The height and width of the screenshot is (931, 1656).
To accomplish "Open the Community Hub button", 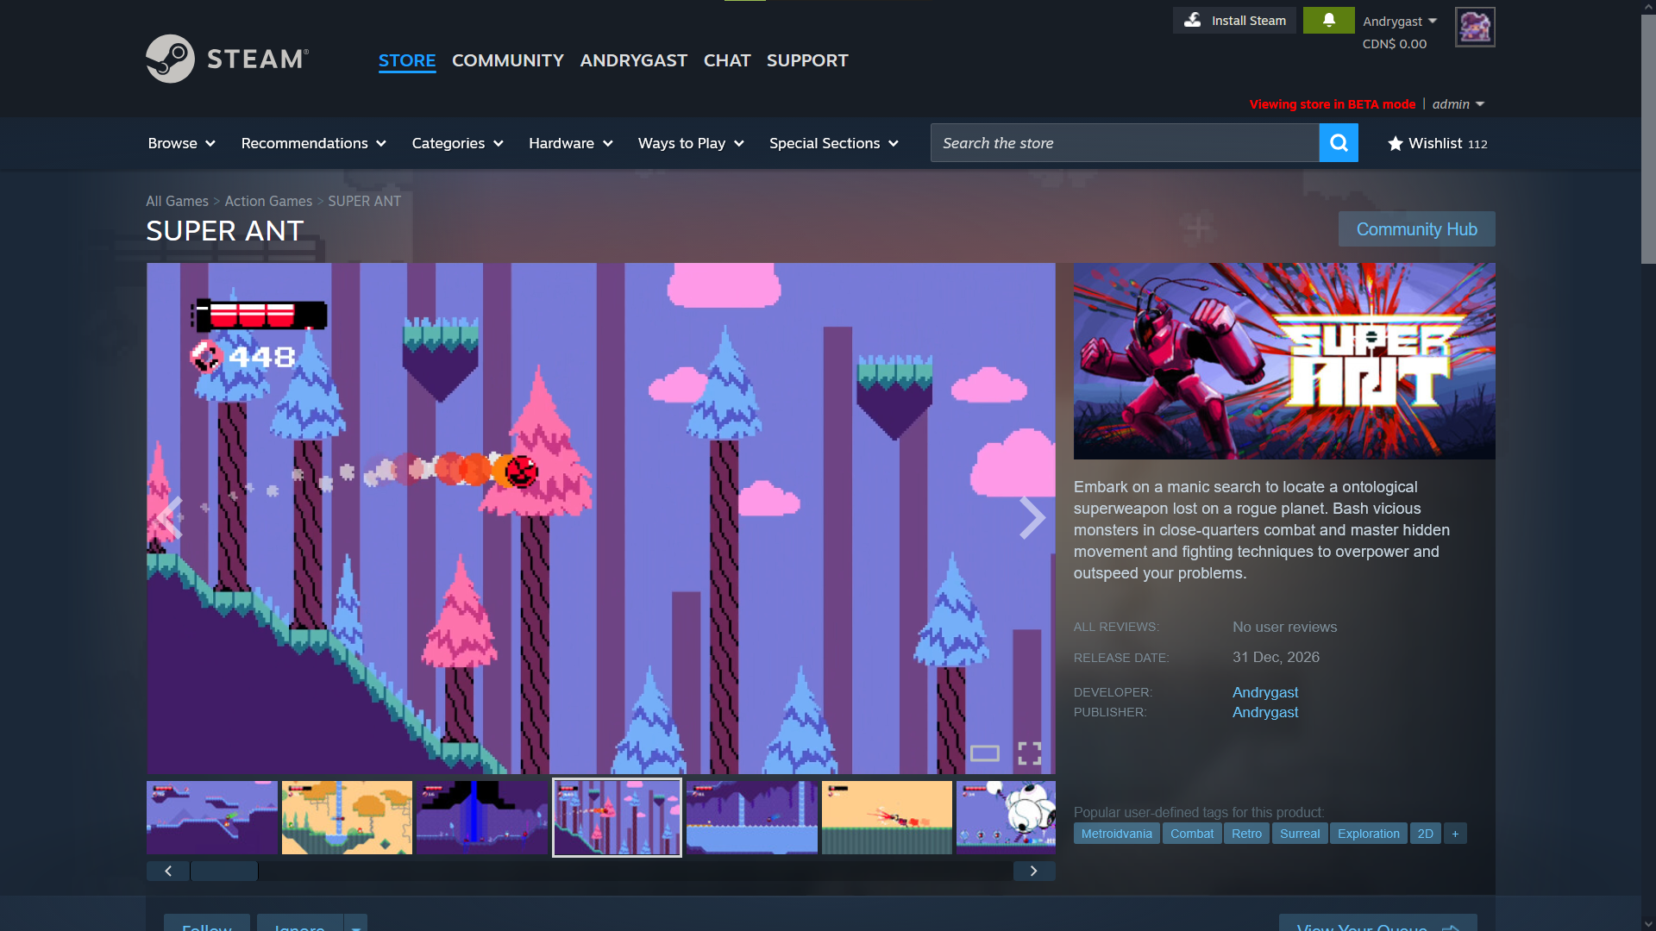I will point(1416,229).
